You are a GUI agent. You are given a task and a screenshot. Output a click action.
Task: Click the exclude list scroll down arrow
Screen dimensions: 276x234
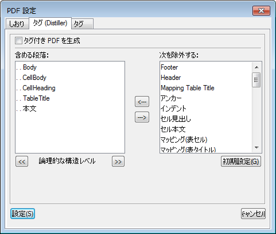pyautogui.click(x=256, y=148)
